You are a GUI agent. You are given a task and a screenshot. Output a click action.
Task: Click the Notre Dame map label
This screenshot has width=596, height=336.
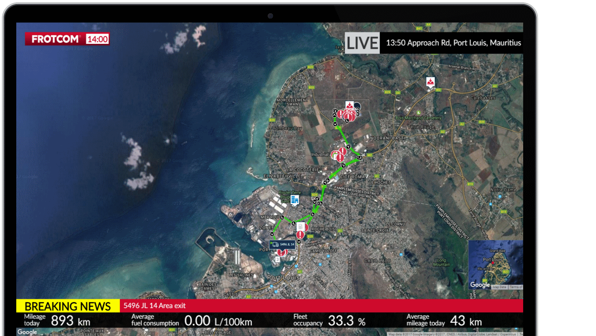503,190
